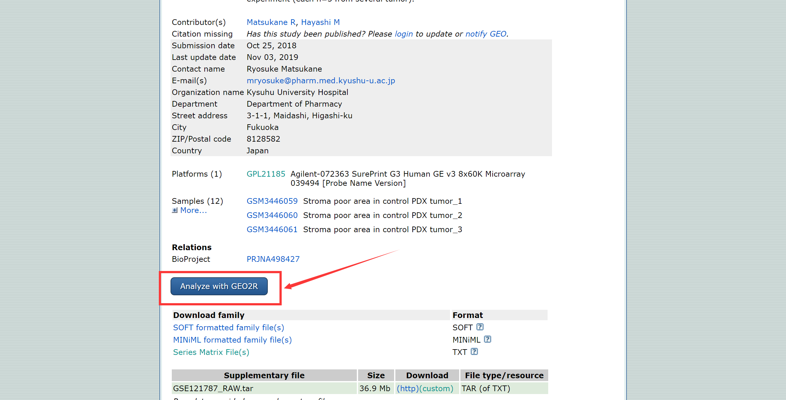786x400 pixels.
Task: Click the Analyze with GEO2R button
Action: 219,286
